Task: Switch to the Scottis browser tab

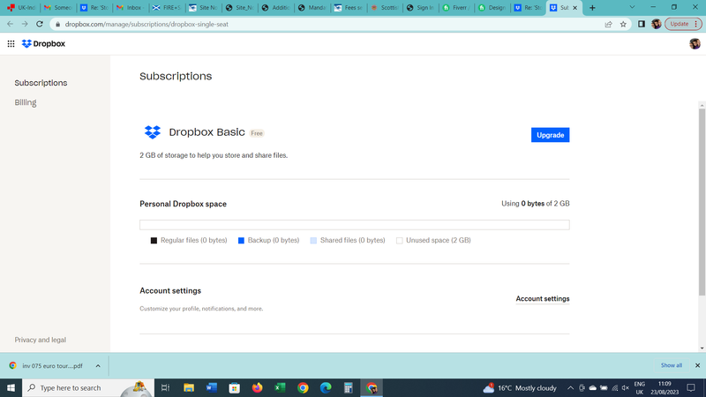Action: pos(385,8)
